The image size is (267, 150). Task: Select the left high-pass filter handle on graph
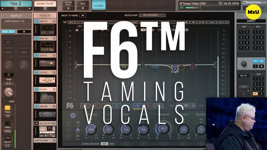coord(76,64)
